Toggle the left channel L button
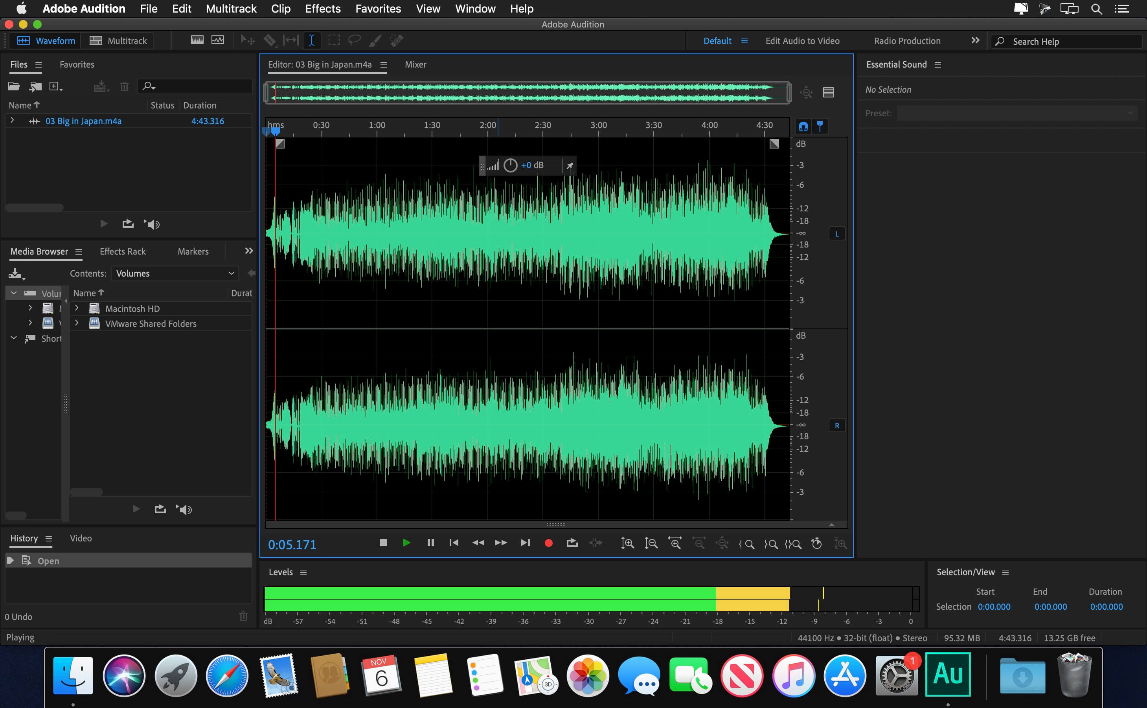Image resolution: width=1147 pixels, height=708 pixels. [x=837, y=234]
